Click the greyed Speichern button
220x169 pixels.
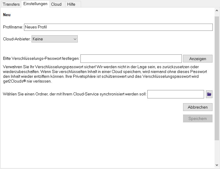[197, 118]
